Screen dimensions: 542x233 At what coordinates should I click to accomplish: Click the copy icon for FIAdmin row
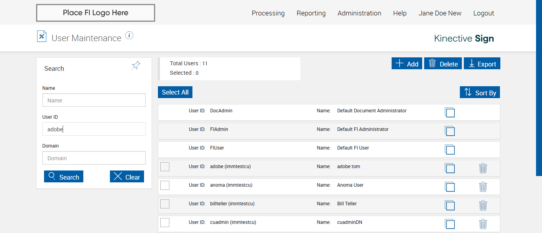(450, 131)
